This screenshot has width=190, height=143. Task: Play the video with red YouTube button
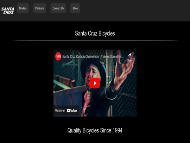[95, 83]
